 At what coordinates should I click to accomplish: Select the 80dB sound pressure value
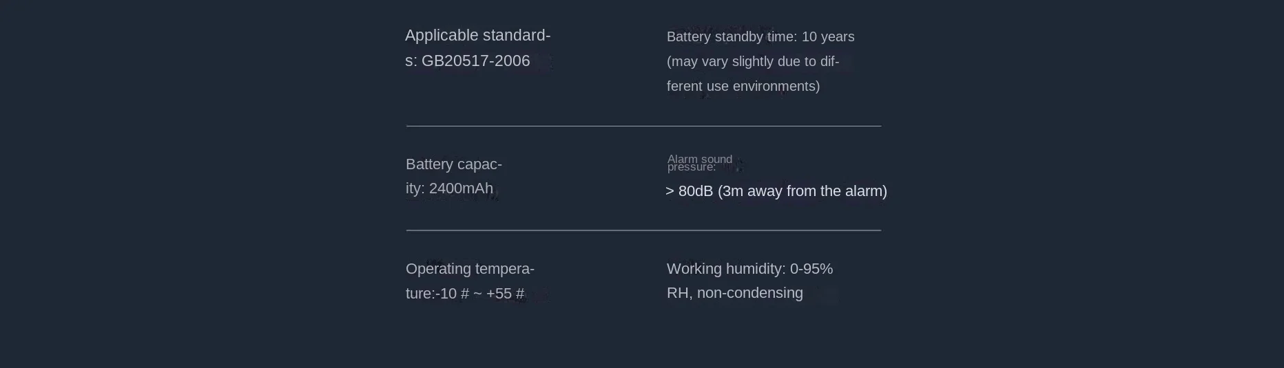coord(695,191)
